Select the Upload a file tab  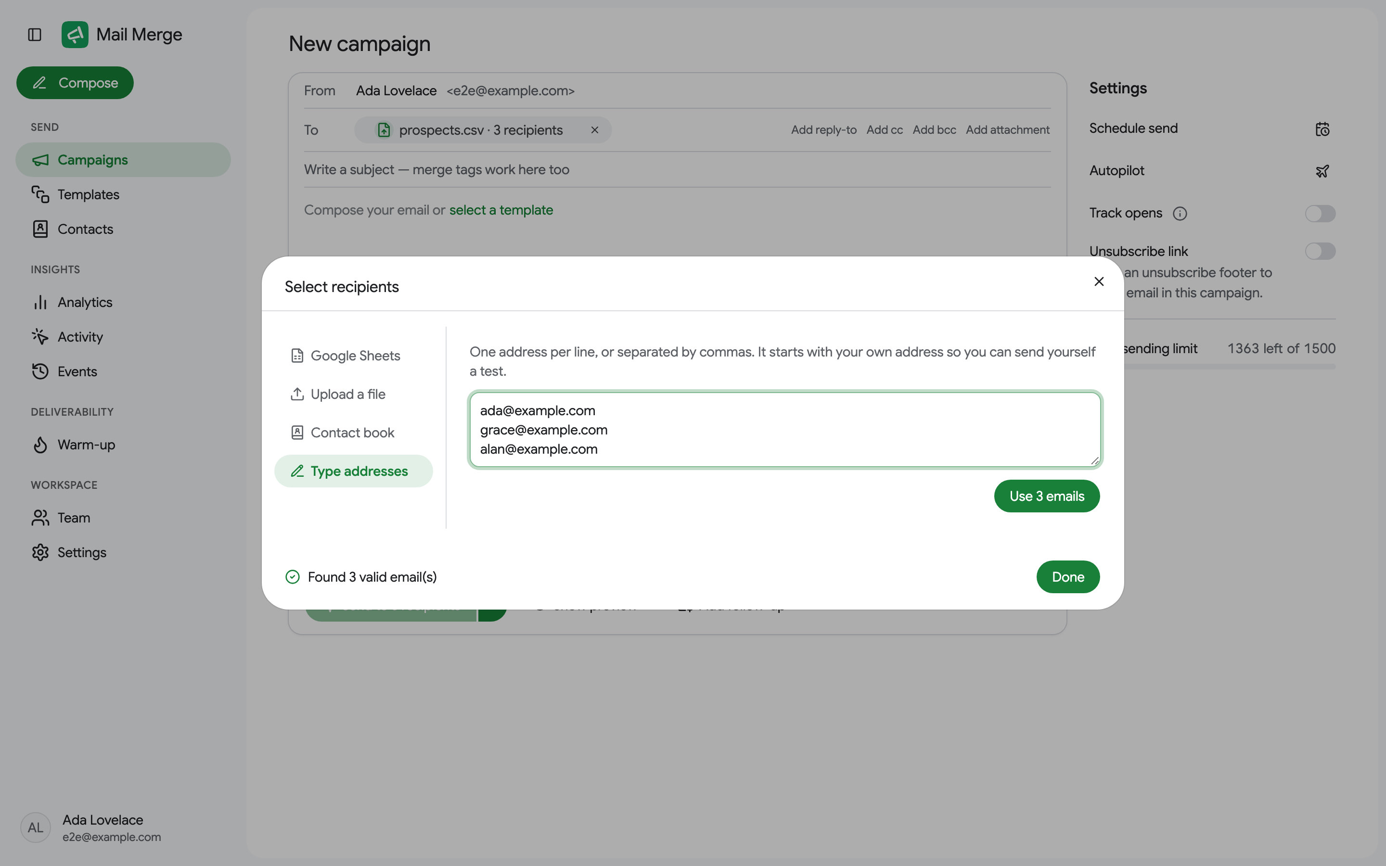coord(353,394)
